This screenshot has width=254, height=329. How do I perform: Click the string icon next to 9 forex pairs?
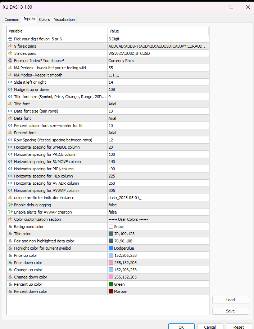click(10, 46)
